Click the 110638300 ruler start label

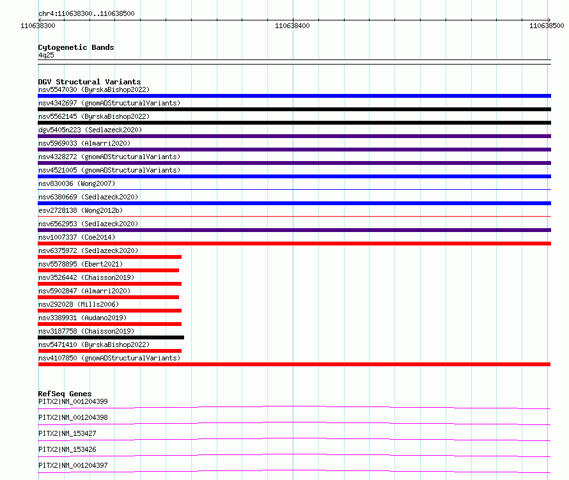click(x=38, y=26)
